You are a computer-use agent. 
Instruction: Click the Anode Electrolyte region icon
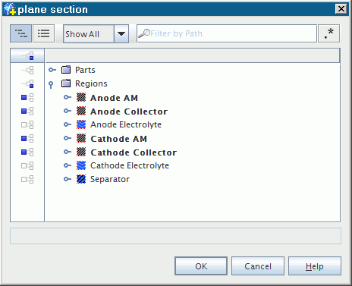(81, 124)
